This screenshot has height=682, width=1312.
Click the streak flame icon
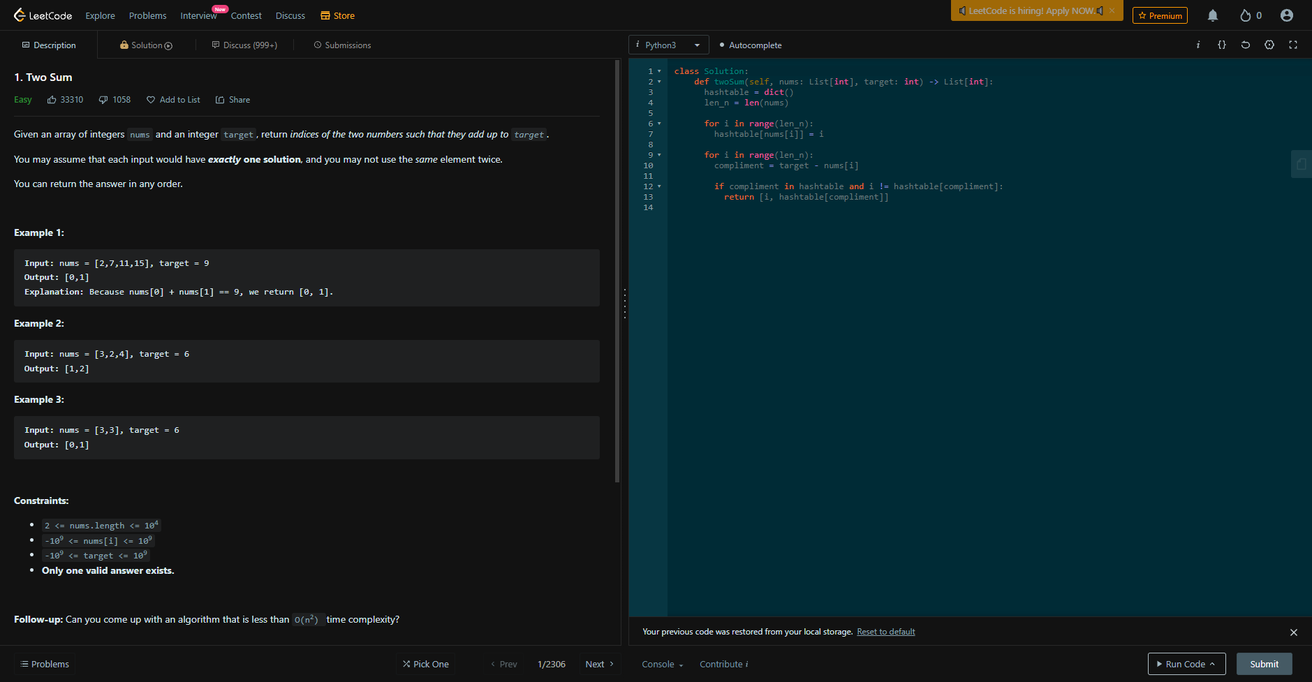coord(1245,15)
